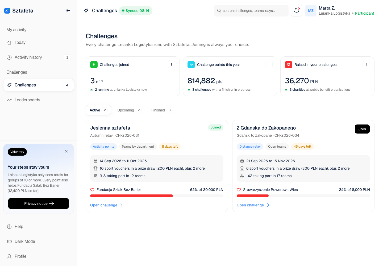Open options menu for Raised in challenges card
The width and height of the screenshot is (383, 266).
tap(366, 65)
